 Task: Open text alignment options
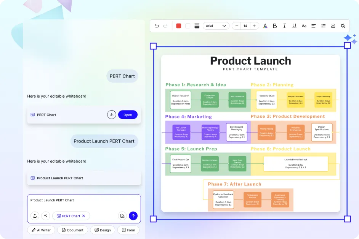pyautogui.click(x=314, y=26)
